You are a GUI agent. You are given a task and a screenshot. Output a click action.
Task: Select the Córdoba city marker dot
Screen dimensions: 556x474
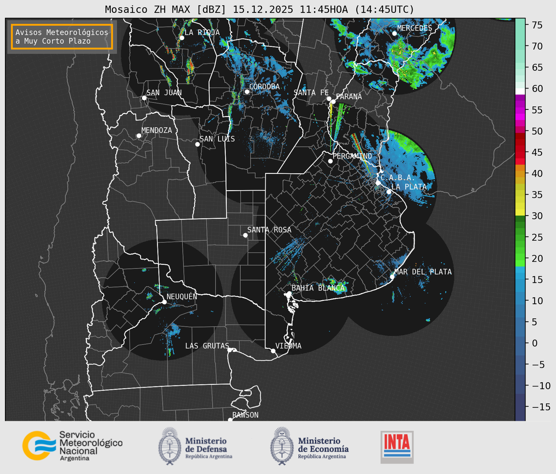[247, 92]
